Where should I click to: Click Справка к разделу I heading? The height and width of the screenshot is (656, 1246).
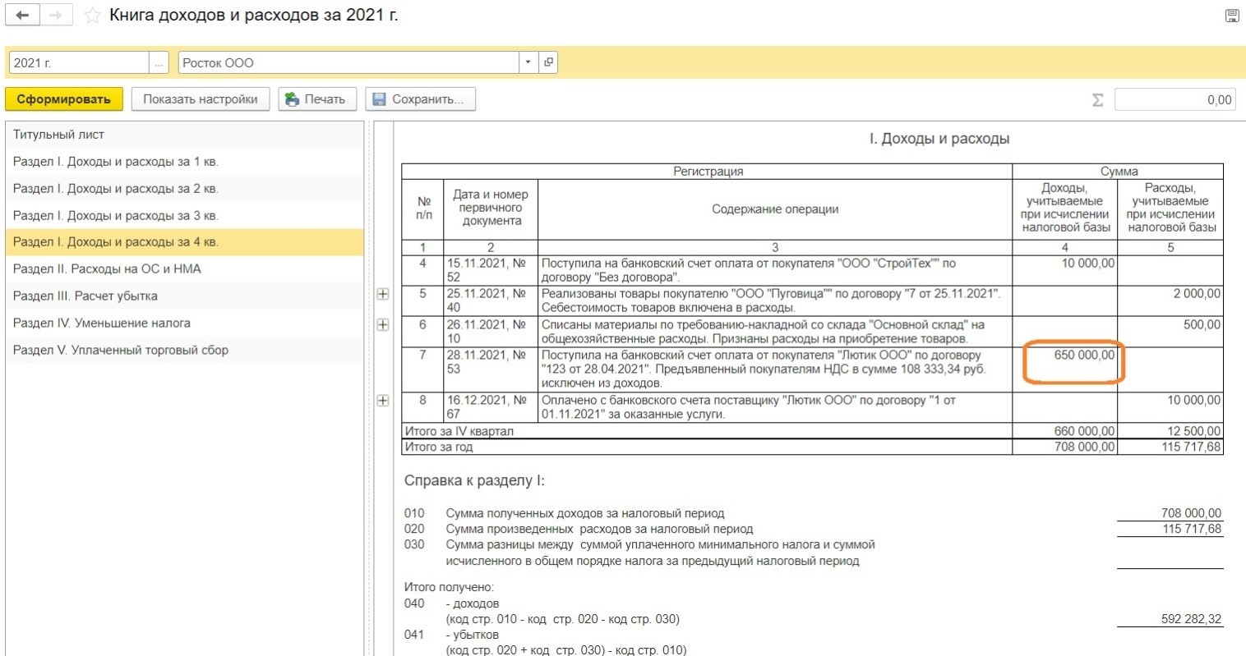(x=474, y=481)
